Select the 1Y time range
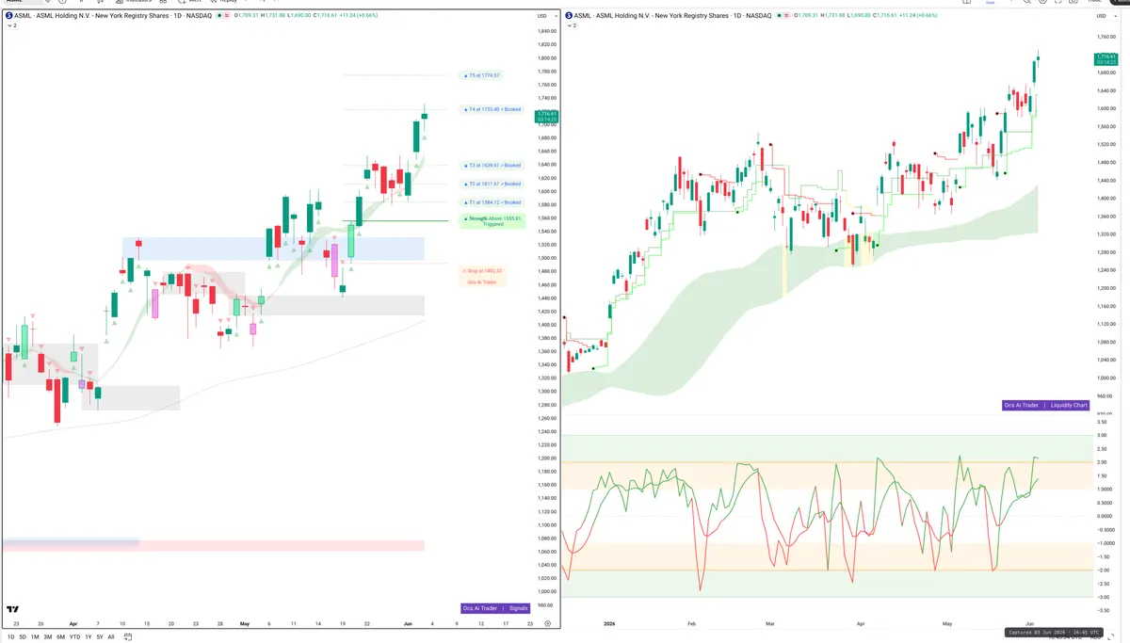Viewport: 1130px width, 643px height. click(89, 637)
